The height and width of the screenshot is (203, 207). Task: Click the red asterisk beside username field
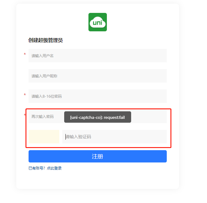[25, 54]
